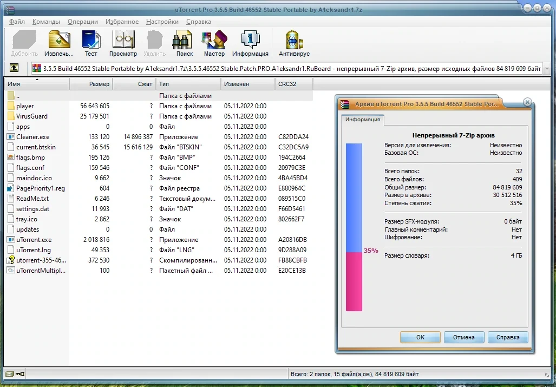
Task: Open the Настройки menu
Action: [162, 22]
